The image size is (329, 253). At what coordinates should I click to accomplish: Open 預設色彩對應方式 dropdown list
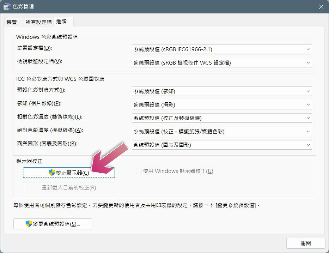[222, 91]
